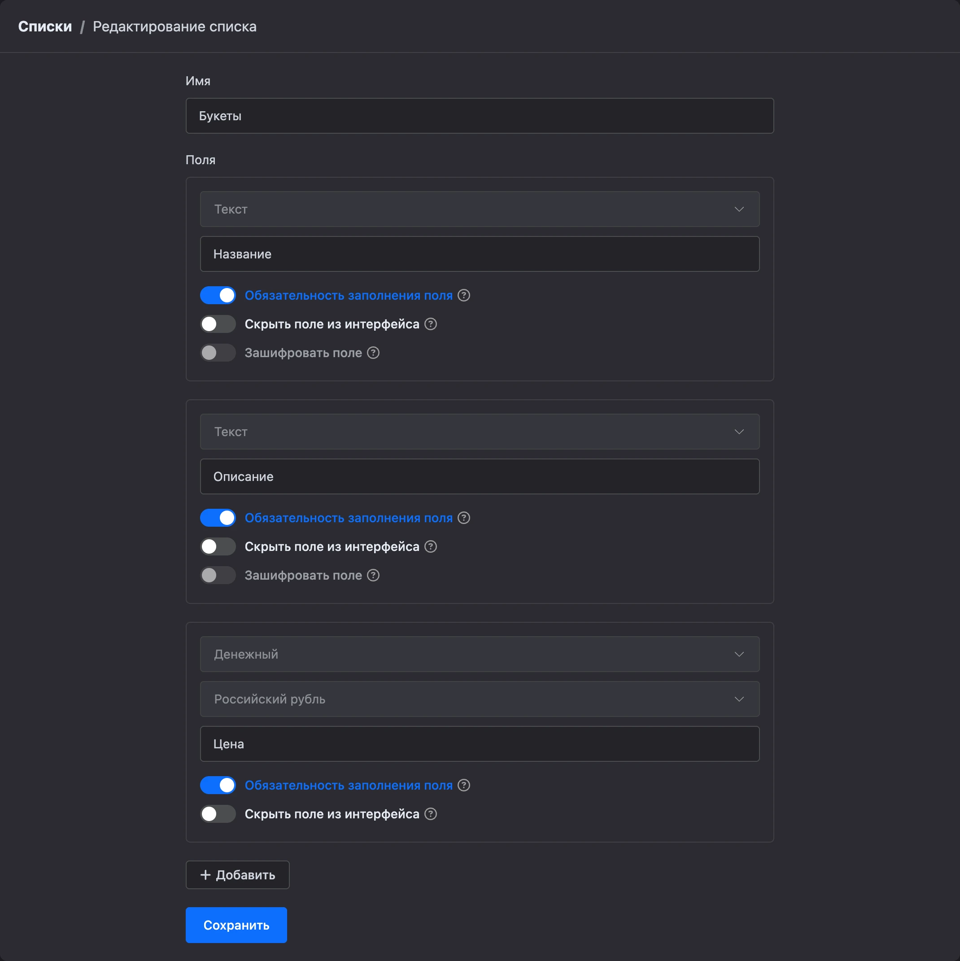Open the Денежный field type dropdown

click(480, 655)
